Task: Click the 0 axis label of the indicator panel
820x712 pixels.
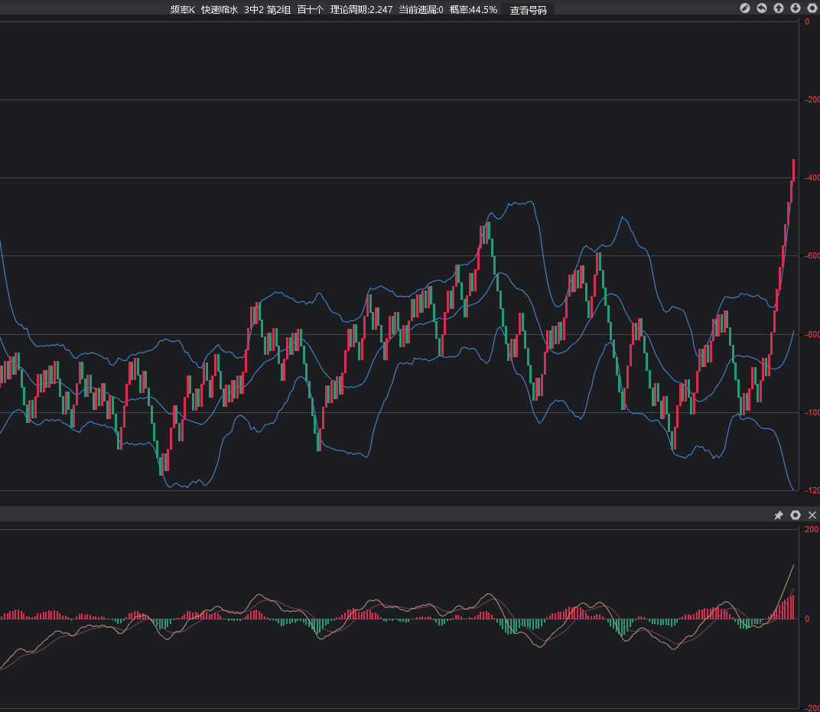Action: (807, 619)
